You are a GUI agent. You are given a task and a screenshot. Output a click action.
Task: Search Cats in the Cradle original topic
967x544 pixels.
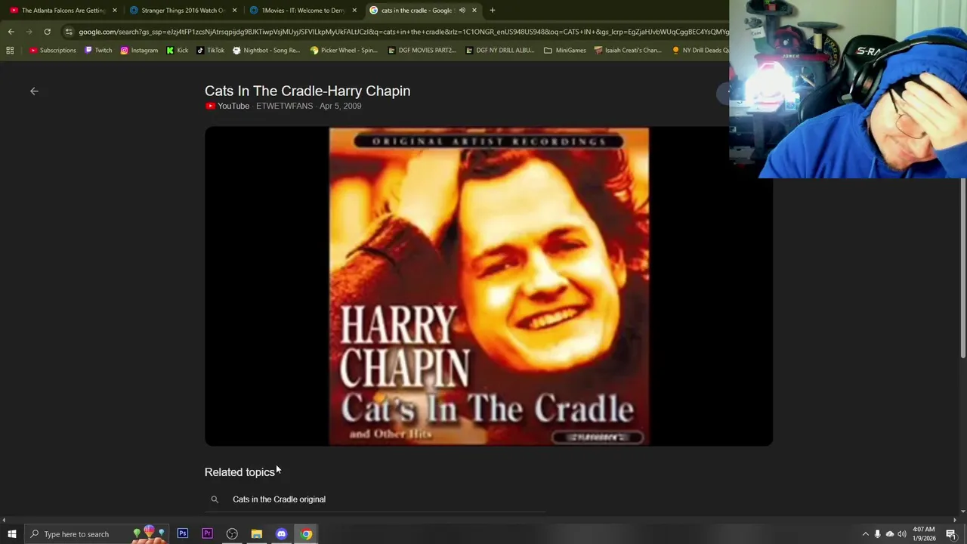(279, 499)
